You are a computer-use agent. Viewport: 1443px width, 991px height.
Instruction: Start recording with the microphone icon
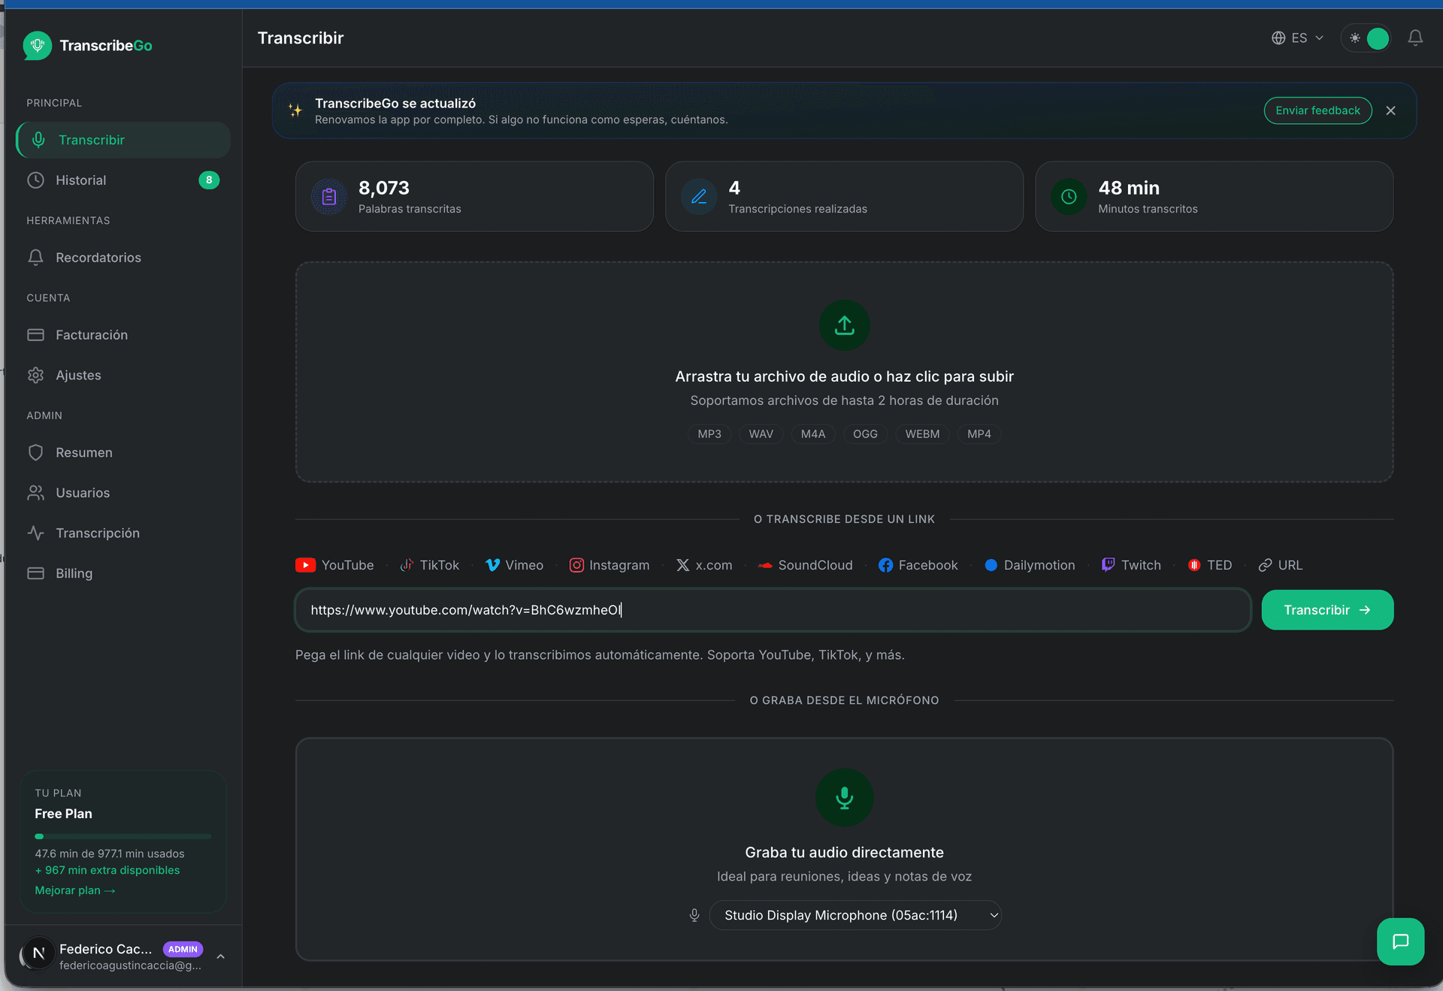(x=844, y=797)
